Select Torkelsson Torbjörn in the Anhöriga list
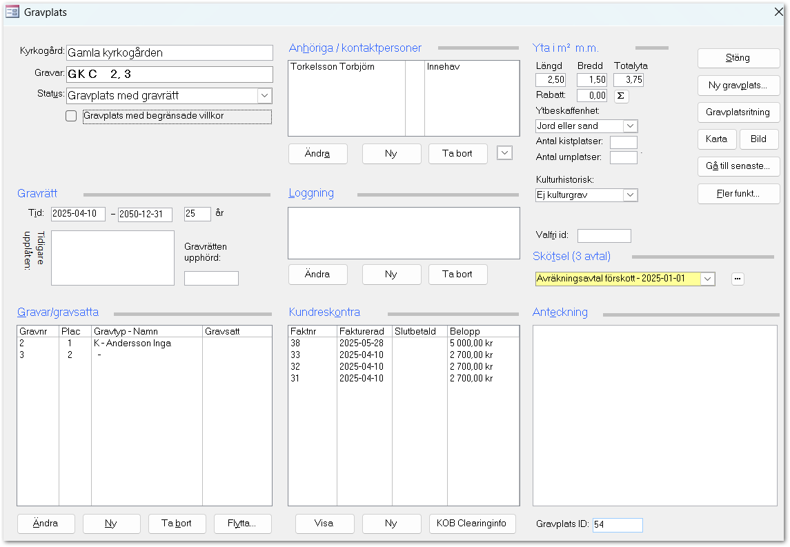Screen dimensions: 790x547 [x=333, y=67]
